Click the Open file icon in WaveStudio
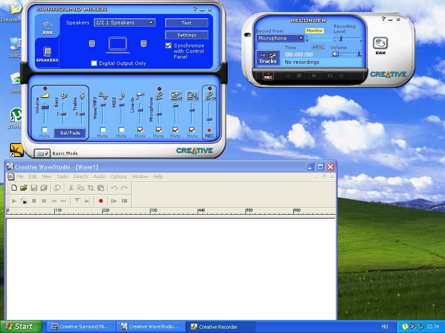Viewport: 445px width, 333px height. coord(24,188)
